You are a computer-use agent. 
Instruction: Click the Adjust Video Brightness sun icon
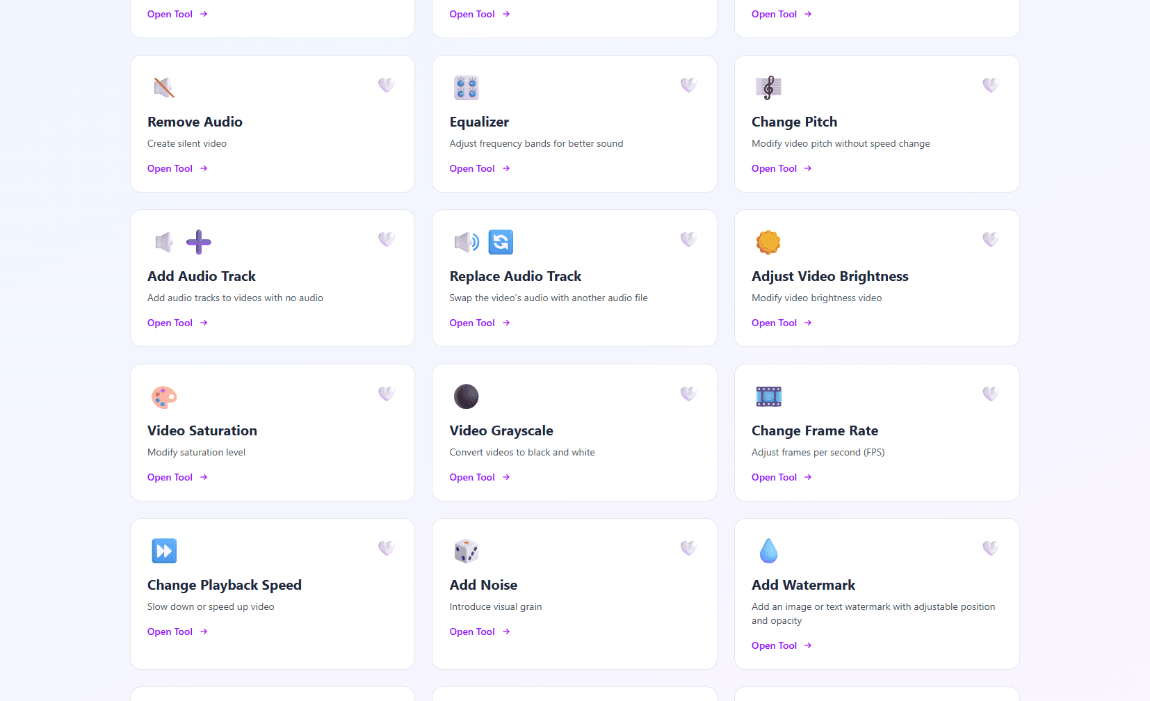(x=768, y=242)
